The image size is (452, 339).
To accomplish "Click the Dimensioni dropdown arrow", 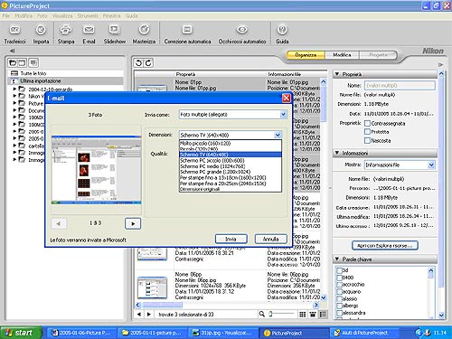I will pos(278,135).
